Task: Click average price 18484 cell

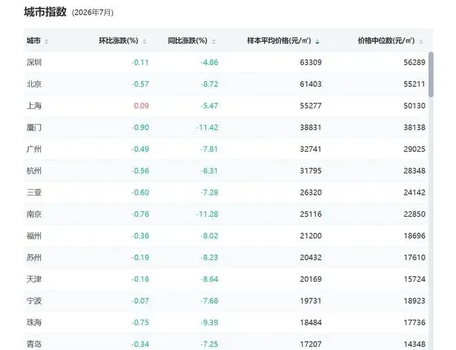Action: [x=311, y=322]
